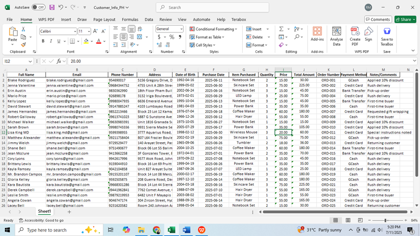The height and width of the screenshot is (236, 420).
Task: Increase the cell indent
Action: pos(123,45)
